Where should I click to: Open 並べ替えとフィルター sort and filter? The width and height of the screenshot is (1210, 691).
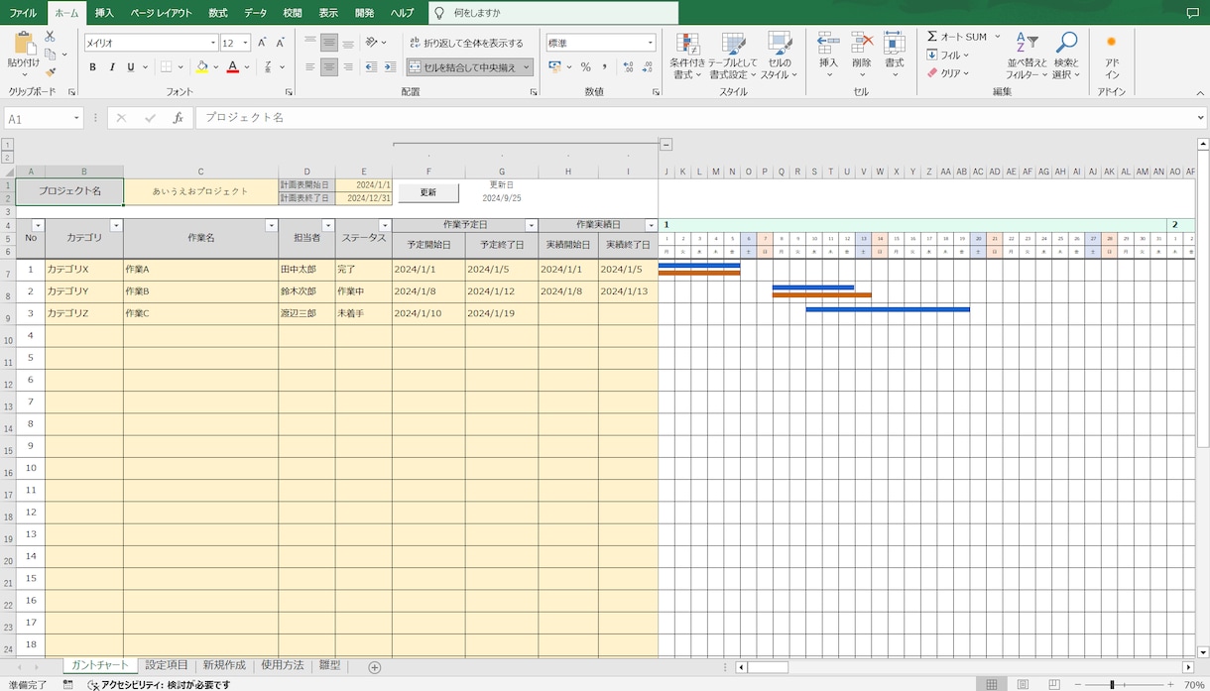pyautogui.click(x=1027, y=56)
